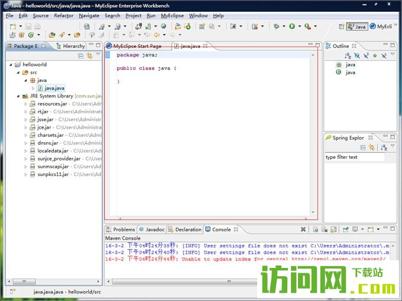
Task: Select sunjce_provider.jar in library list
Action: click(59, 159)
